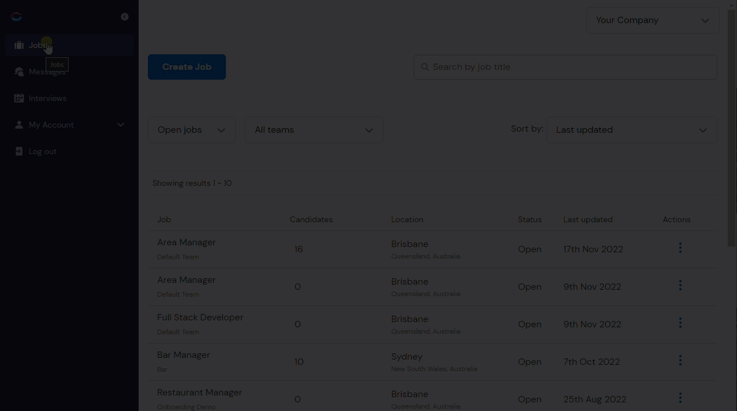Collapse the sidebar with the arrow icon

coord(124,17)
